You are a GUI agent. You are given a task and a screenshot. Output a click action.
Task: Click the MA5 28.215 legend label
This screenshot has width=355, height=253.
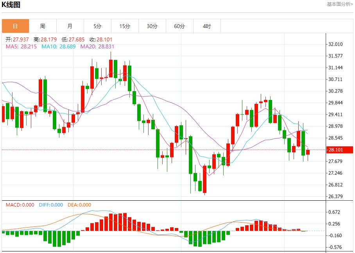[21, 47]
